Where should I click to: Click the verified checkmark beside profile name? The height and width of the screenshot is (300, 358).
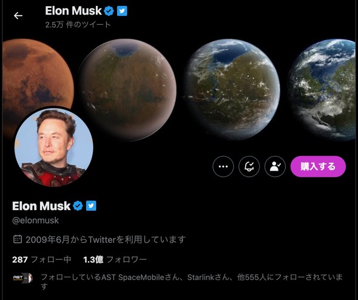point(78,206)
